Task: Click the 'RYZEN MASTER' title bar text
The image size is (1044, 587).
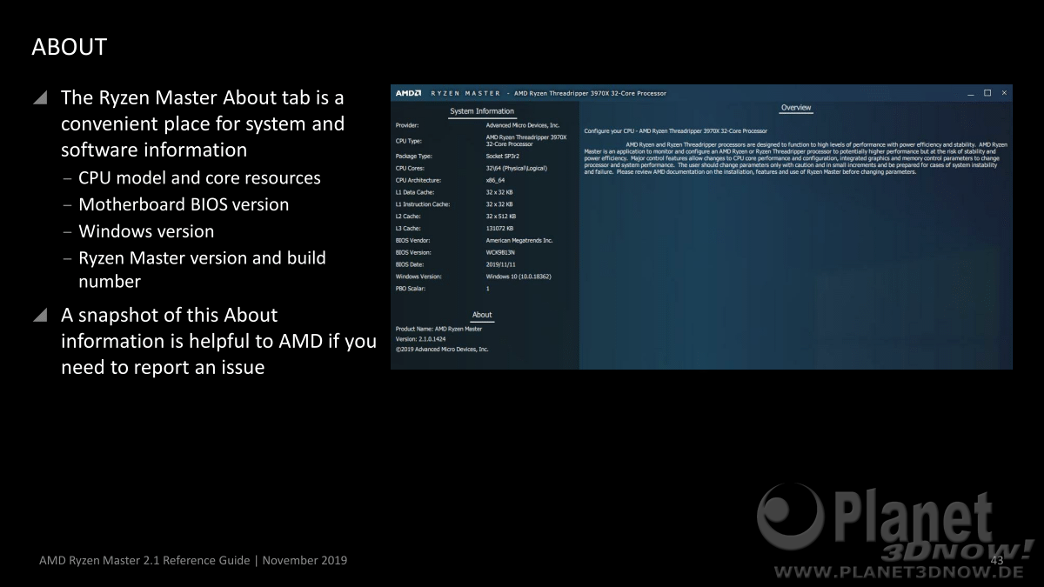Action: [466, 93]
